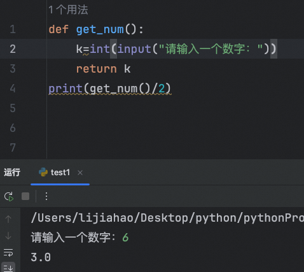The height and width of the screenshot is (272, 304).
Task: Click the entered value 6 in console
Action: [125, 238]
